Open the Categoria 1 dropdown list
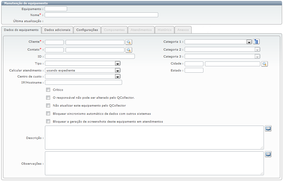The width and height of the screenshot is (283, 181). (249, 42)
